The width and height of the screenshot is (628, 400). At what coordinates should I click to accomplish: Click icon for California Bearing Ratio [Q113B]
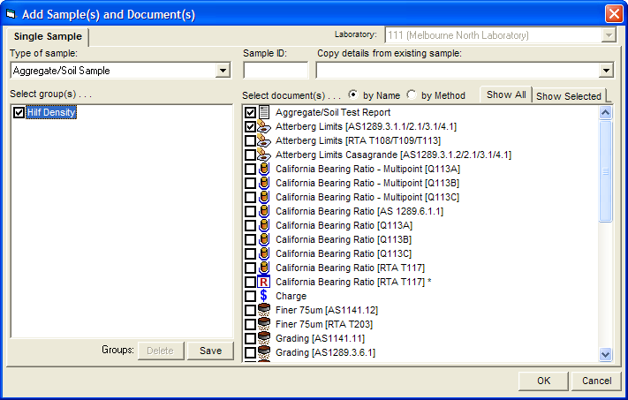pos(264,239)
